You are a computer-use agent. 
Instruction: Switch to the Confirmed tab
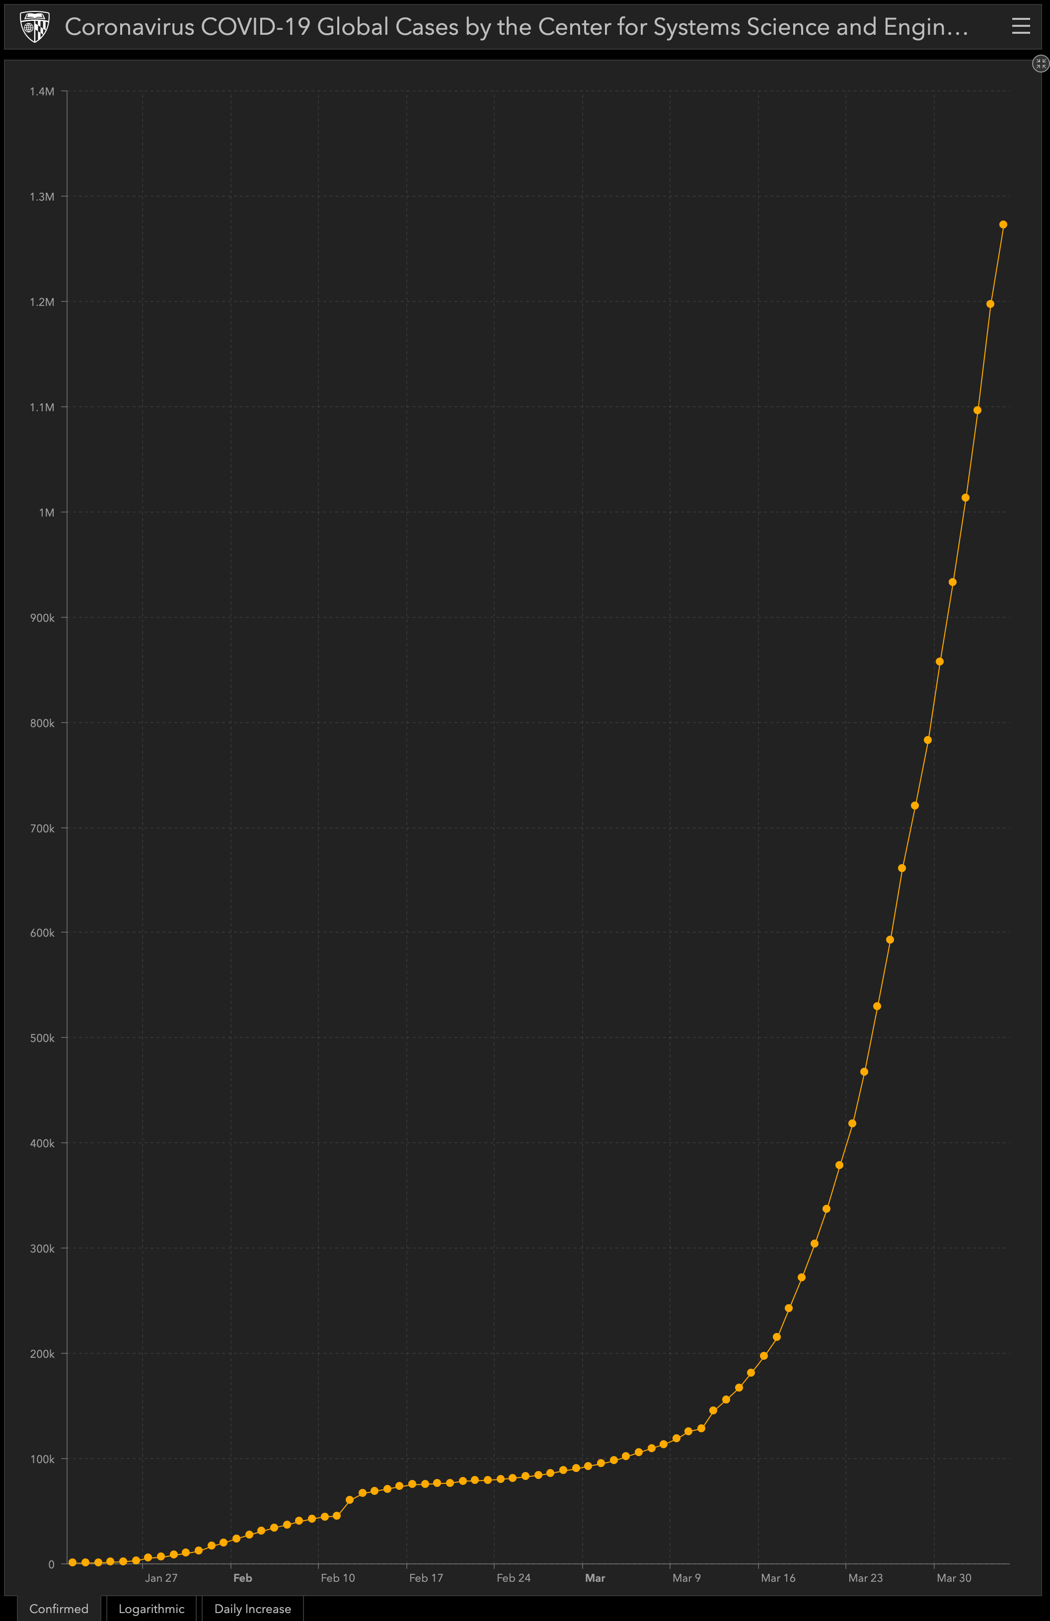pos(59,1608)
